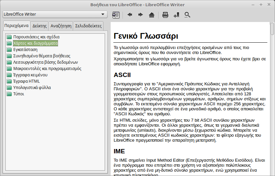Expand the Έγγραφα HTML topic
Image resolution: width=275 pixels, height=176 pixels.
click(x=26, y=81)
